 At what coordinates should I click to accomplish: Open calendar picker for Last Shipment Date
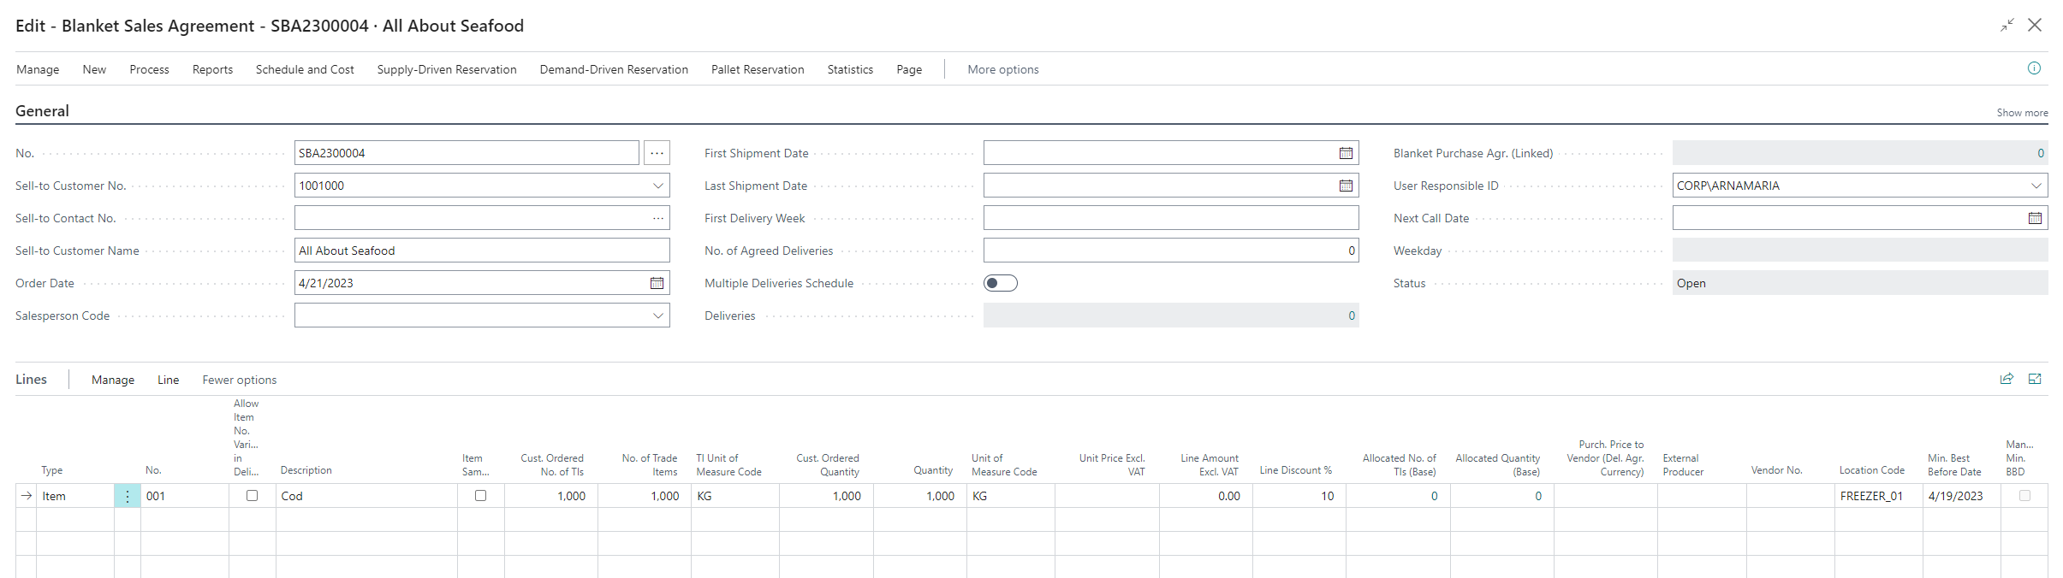pyautogui.click(x=1346, y=186)
